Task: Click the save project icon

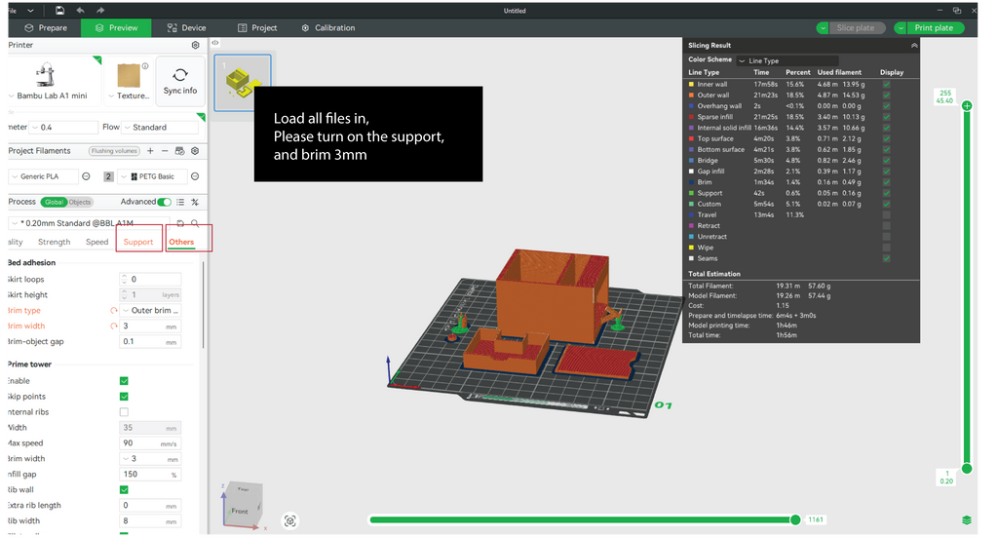Action: click(60, 10)
